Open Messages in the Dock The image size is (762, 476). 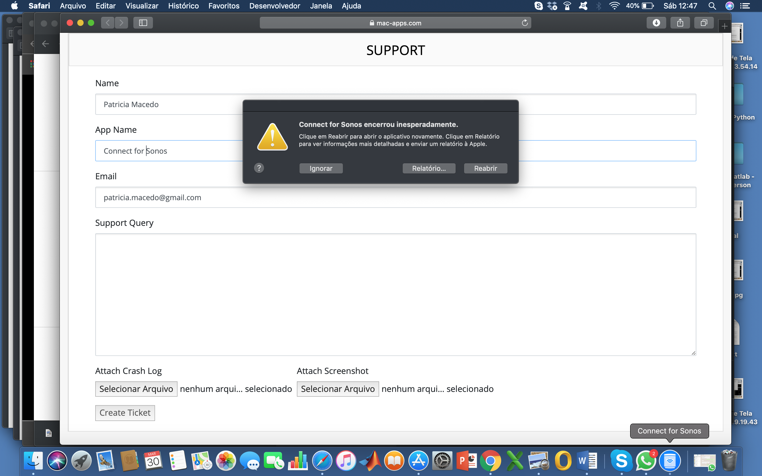pyautogui.click(x=250, y=461)
